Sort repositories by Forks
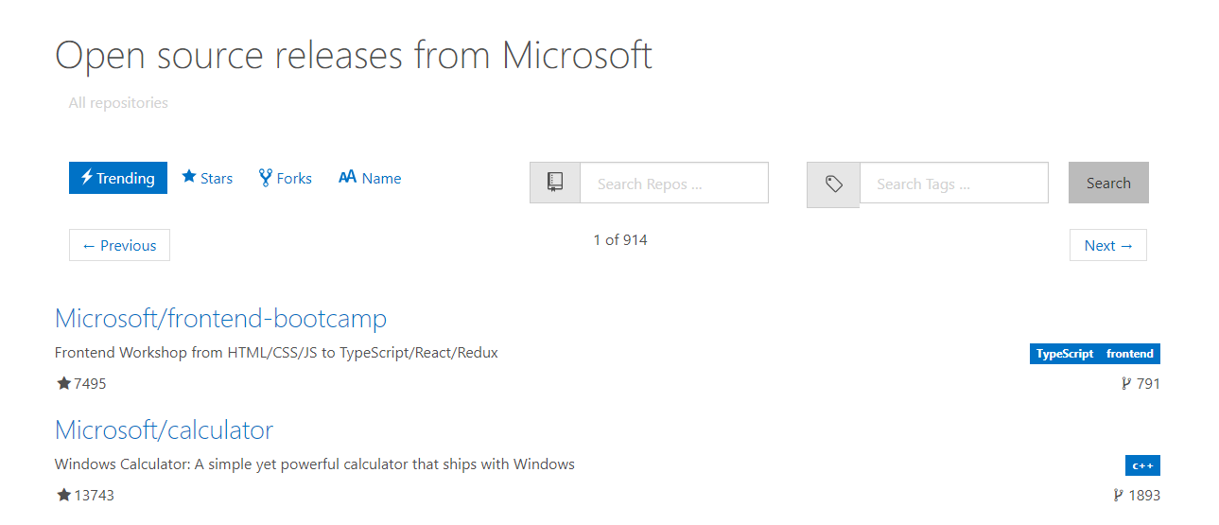1219x525 pixels. [286, 178]
